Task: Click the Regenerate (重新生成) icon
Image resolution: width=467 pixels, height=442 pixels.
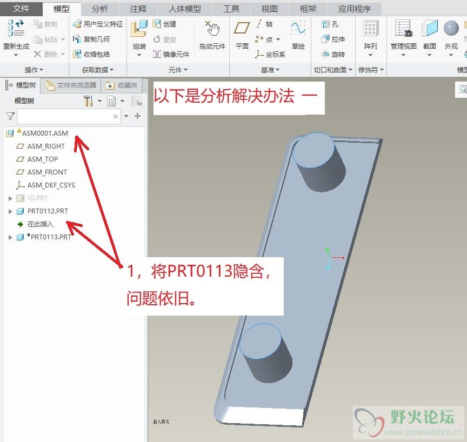Action: (16, 28)
